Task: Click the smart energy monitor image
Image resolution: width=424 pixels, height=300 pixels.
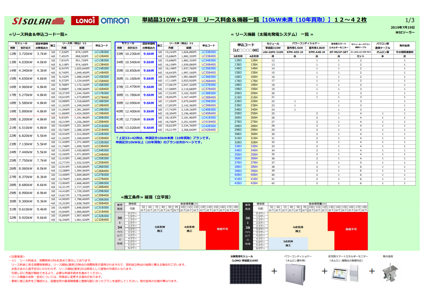Action: tap(345, 273)
